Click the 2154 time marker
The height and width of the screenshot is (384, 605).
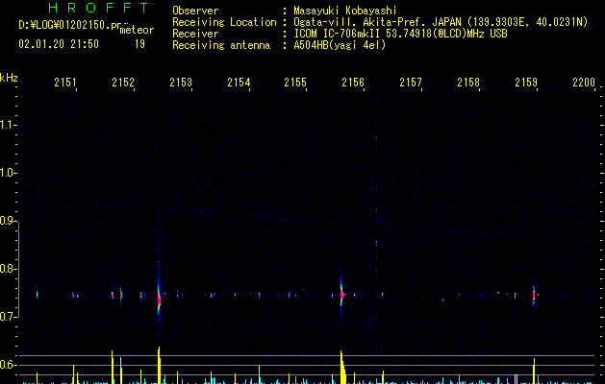point(239,83)
